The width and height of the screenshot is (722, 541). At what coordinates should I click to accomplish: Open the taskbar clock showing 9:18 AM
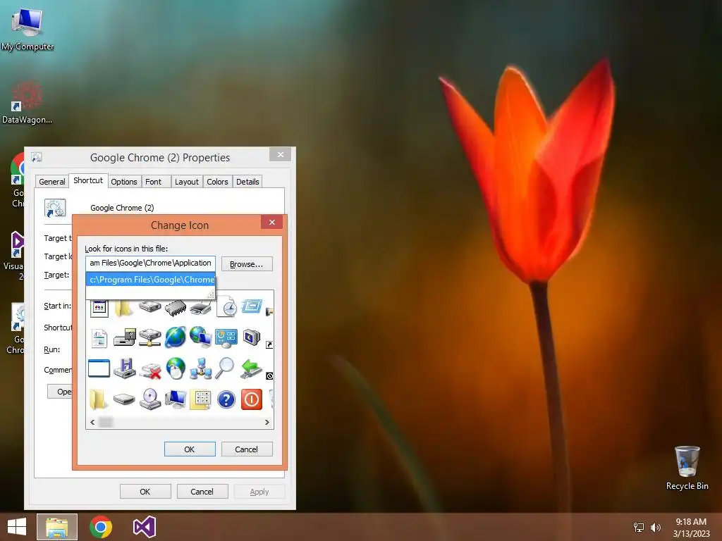click(x=691, y=527)
